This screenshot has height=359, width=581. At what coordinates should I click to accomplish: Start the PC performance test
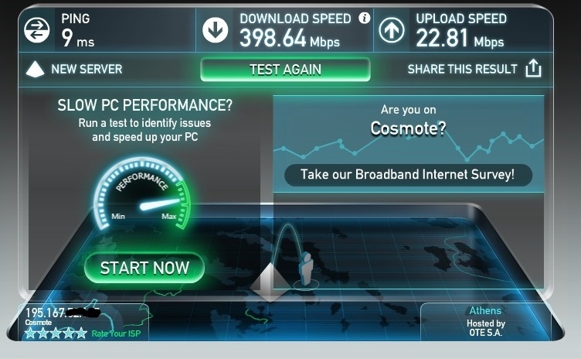[144, 268]
